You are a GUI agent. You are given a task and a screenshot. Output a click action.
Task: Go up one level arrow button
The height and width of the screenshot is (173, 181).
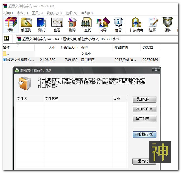point(6,38)
